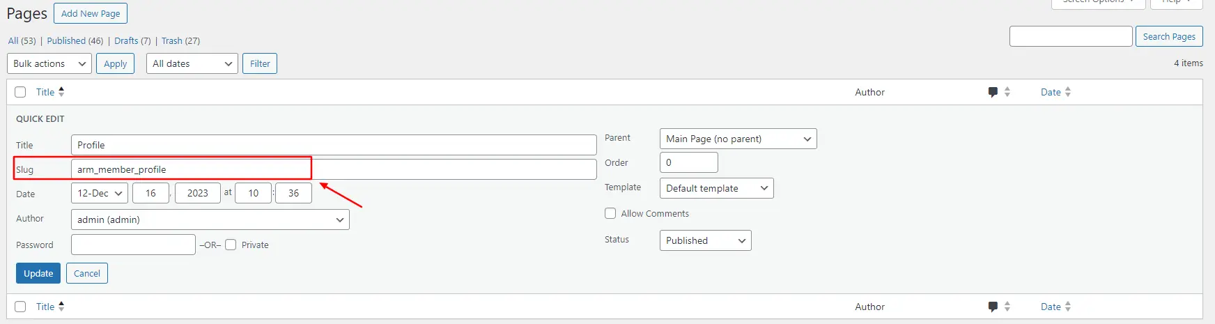Enable the Allow Comments checkbox
The height and width of the screenshot is (324, 1215).
pyautogui.click(x=610, y=213)
